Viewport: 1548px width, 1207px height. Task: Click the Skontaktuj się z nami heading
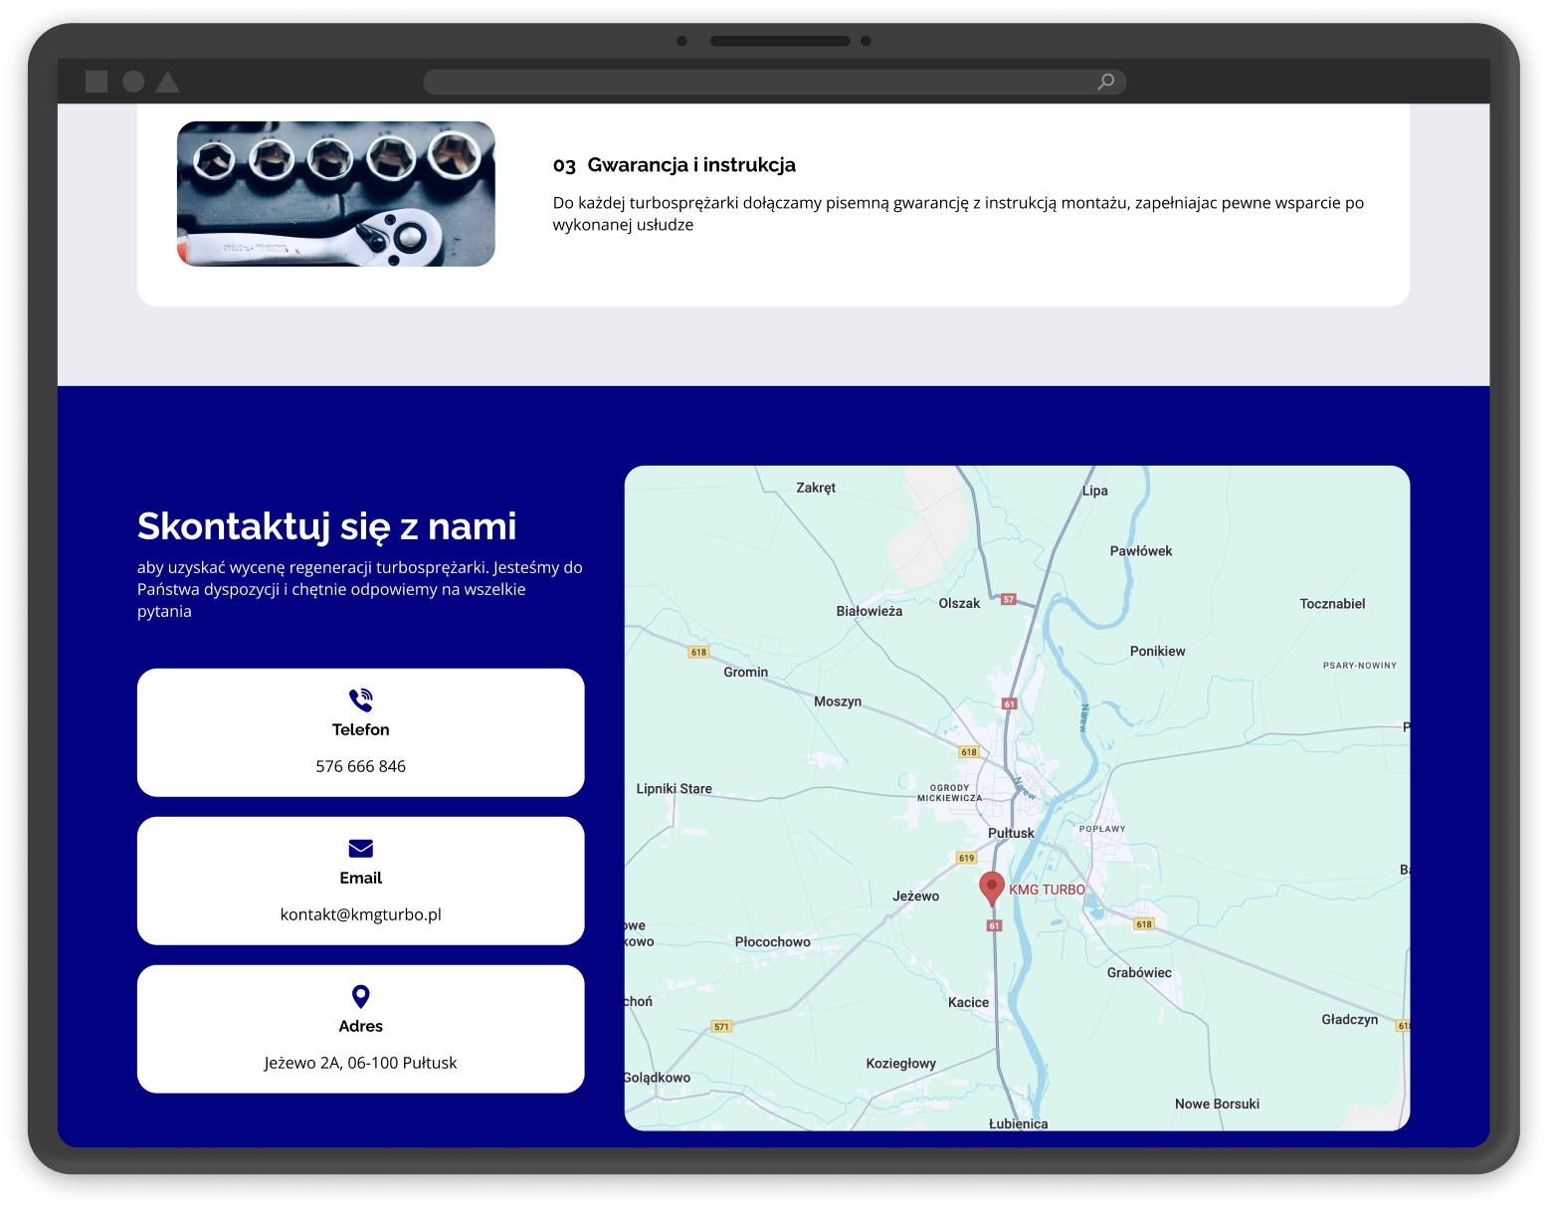pos(327,526)
